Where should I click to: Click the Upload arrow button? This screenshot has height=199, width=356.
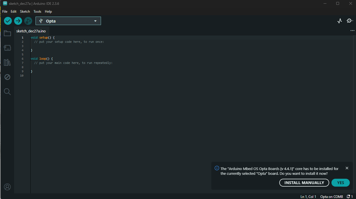[18, 21]
